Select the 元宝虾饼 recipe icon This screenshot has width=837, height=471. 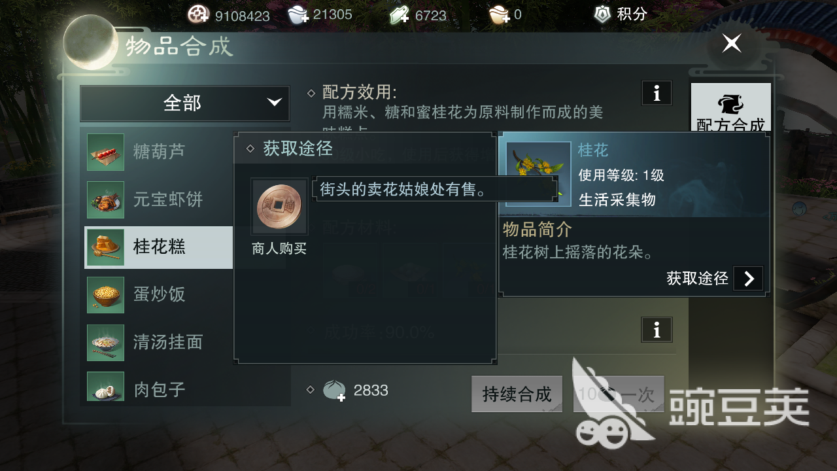click(x=105, y=200)
